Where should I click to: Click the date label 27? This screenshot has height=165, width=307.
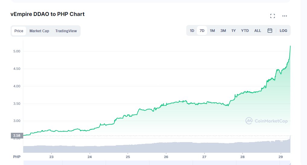point(204,157)
